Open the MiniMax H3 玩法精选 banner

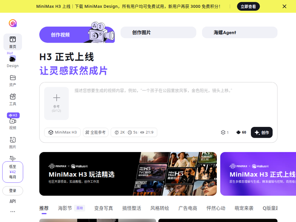point(128,174)
